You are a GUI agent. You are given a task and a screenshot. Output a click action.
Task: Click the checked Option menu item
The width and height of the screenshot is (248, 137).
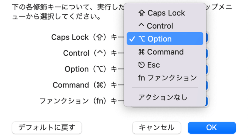tap(165, 39)
